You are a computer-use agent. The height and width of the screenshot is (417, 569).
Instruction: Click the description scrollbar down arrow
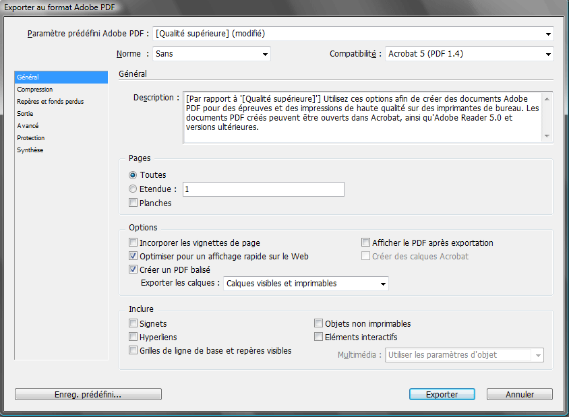click(x=547, y=136)
